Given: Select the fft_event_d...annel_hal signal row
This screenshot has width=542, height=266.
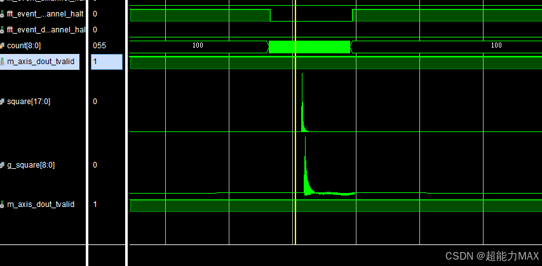Looking at the screenshot, I should point(46,30).
